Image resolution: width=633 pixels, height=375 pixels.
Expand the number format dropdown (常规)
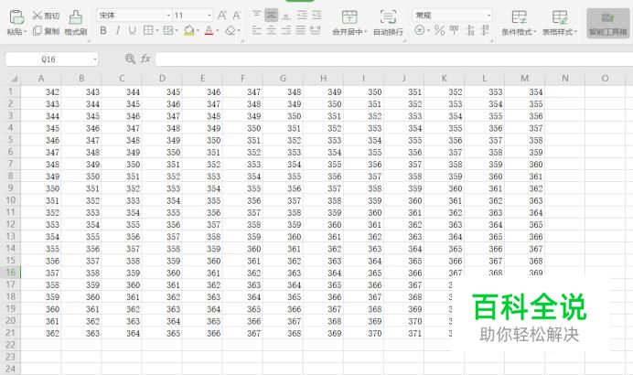(x=488, y=16)
